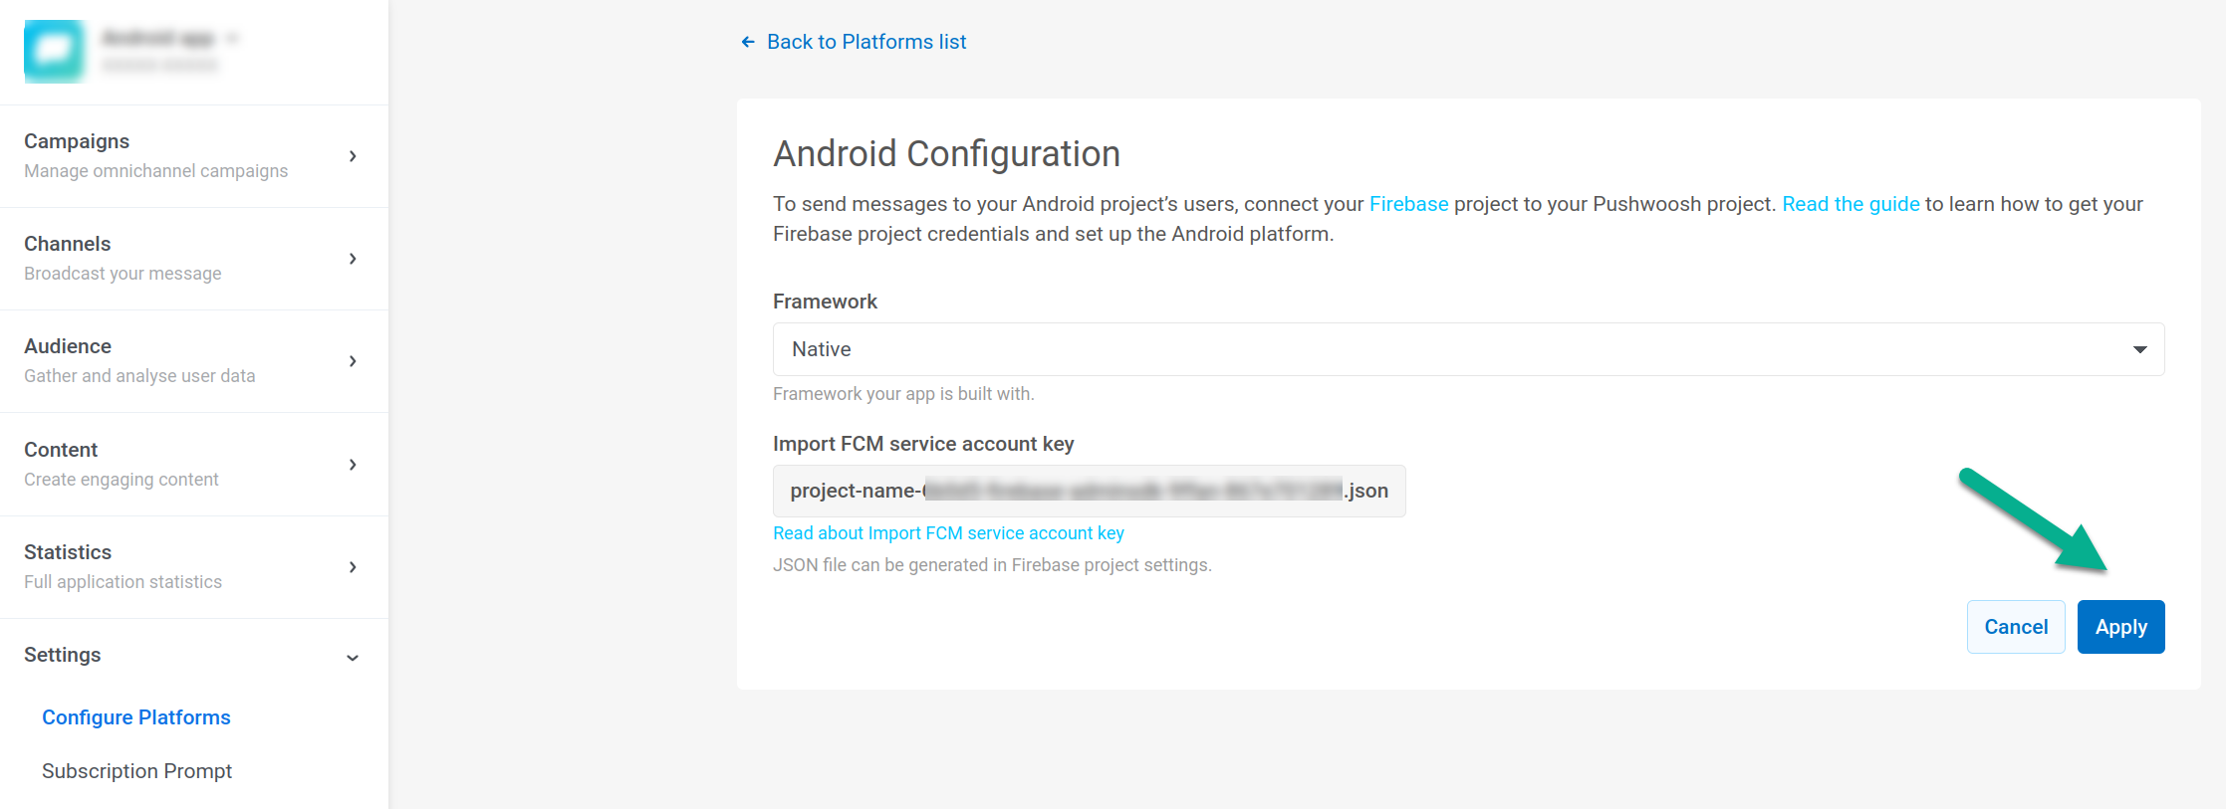Click the Cancel button
Viewport: 2226px width, 809px height.
click(x=2016, y=627)
